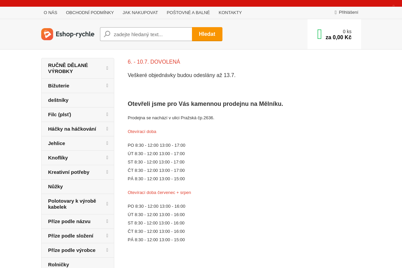Viewport: 402px width, 268px height.
Task: Click cart total 'za 0,00 Kč'
Action: point(338,38)
